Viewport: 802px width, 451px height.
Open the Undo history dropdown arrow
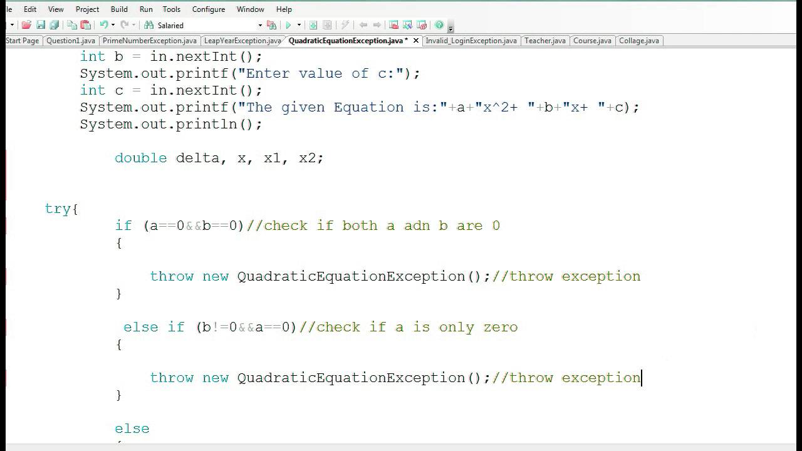(113, 25)
